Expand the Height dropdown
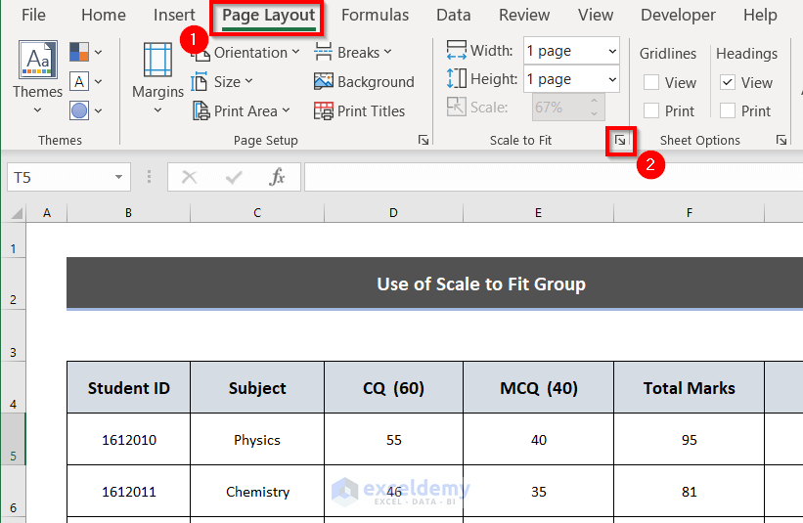This screenshot has height=523, width=803. point(612,79)
